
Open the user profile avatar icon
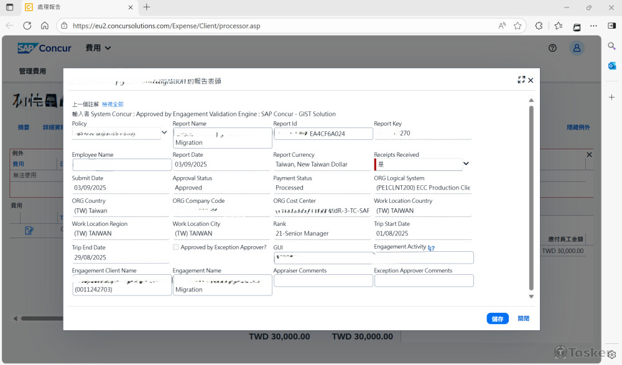click(x=576, y=48)
